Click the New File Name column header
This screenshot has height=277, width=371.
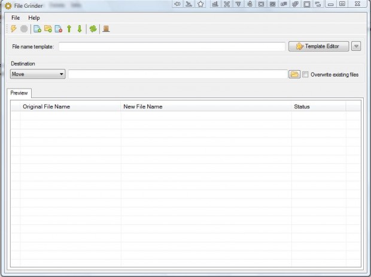206,106
